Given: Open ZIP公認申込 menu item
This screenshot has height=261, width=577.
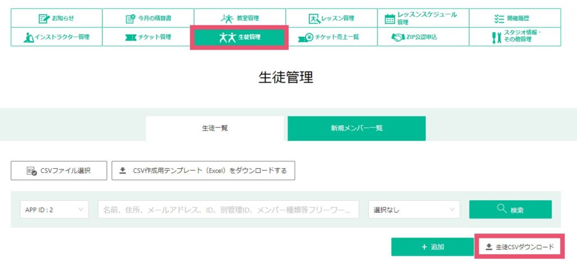Looking at the screenshot, I should click(x=423, y=37).
